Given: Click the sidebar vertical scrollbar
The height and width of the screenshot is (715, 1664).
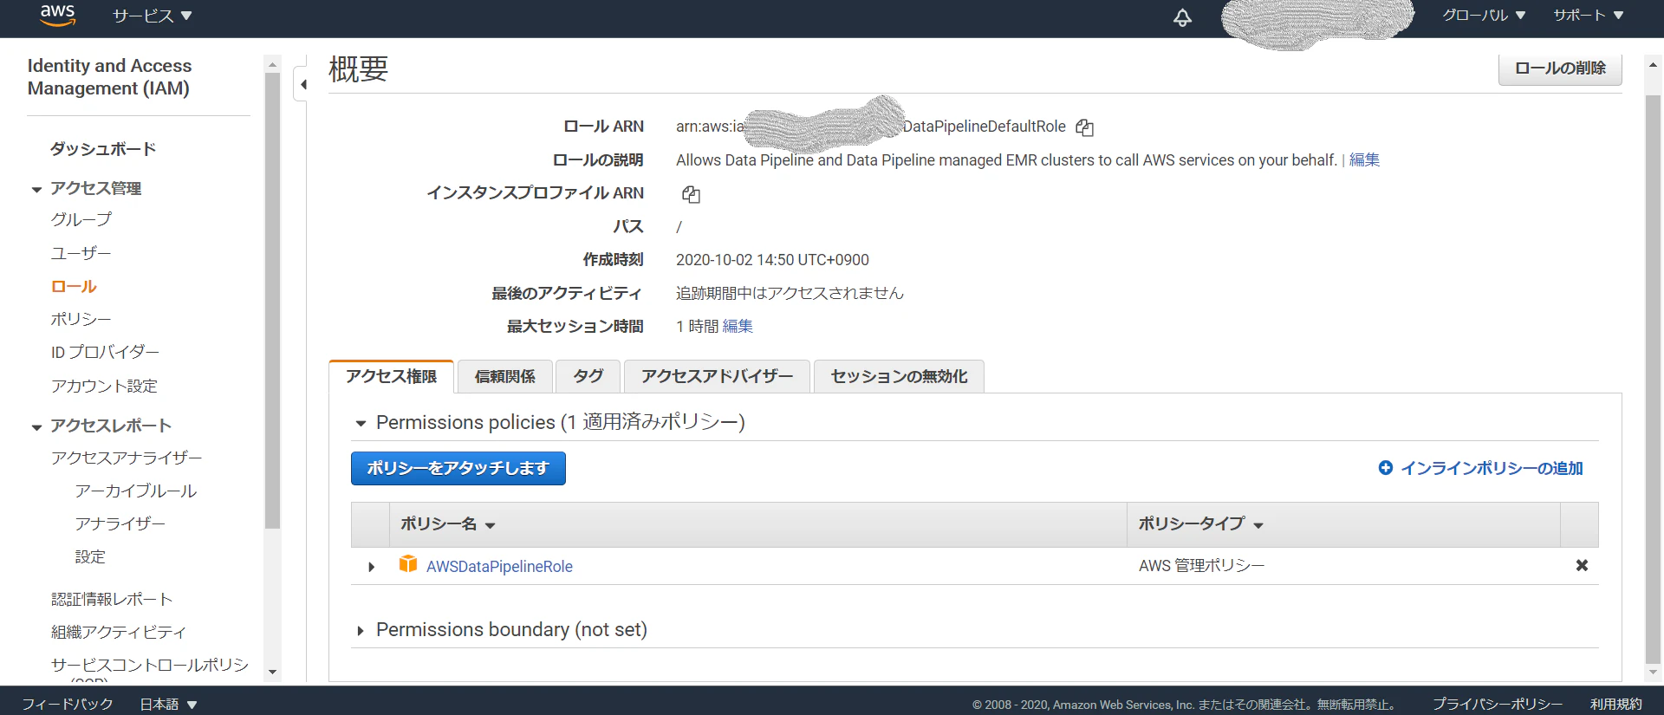Looking at the screenshot, I should point(272,300).
